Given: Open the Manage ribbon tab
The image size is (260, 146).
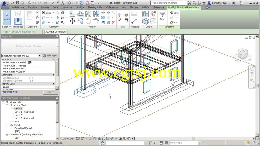Looking at the screenshot, I should click(134, 7).
